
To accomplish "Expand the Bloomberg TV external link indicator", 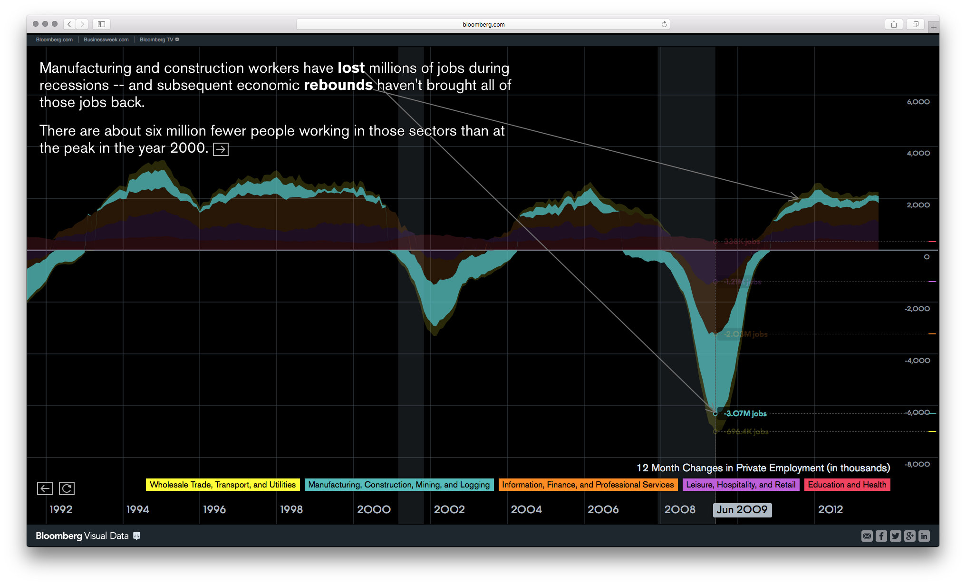I will pos(177,39).
